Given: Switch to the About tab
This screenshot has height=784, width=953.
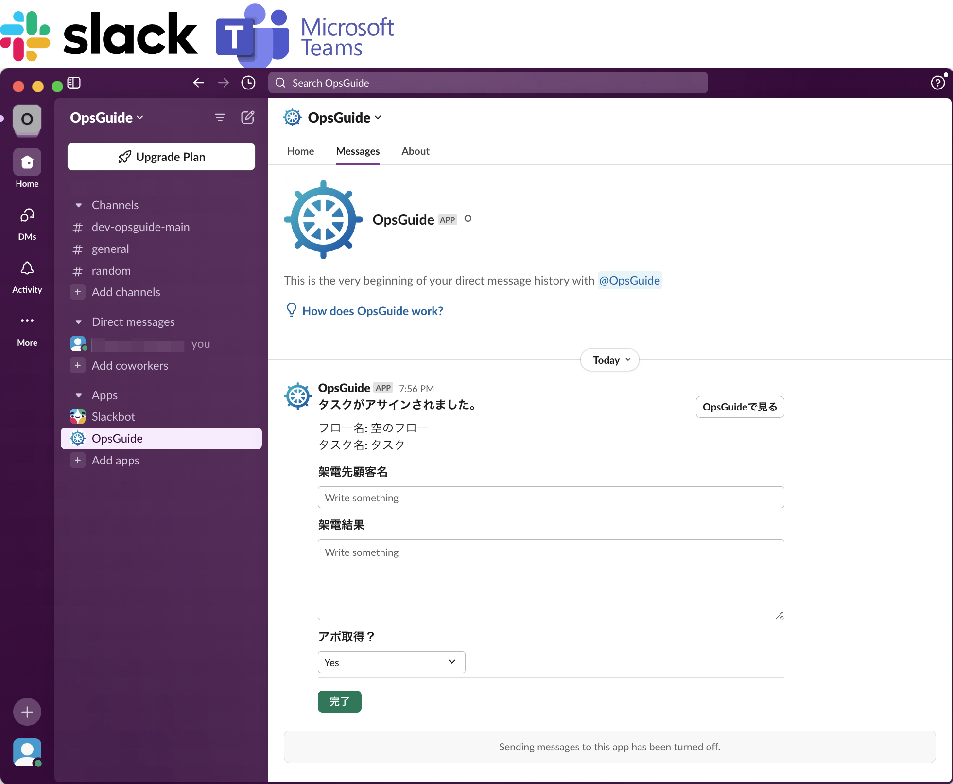Looking at the screenshot, I should click(x=416, y=151).
